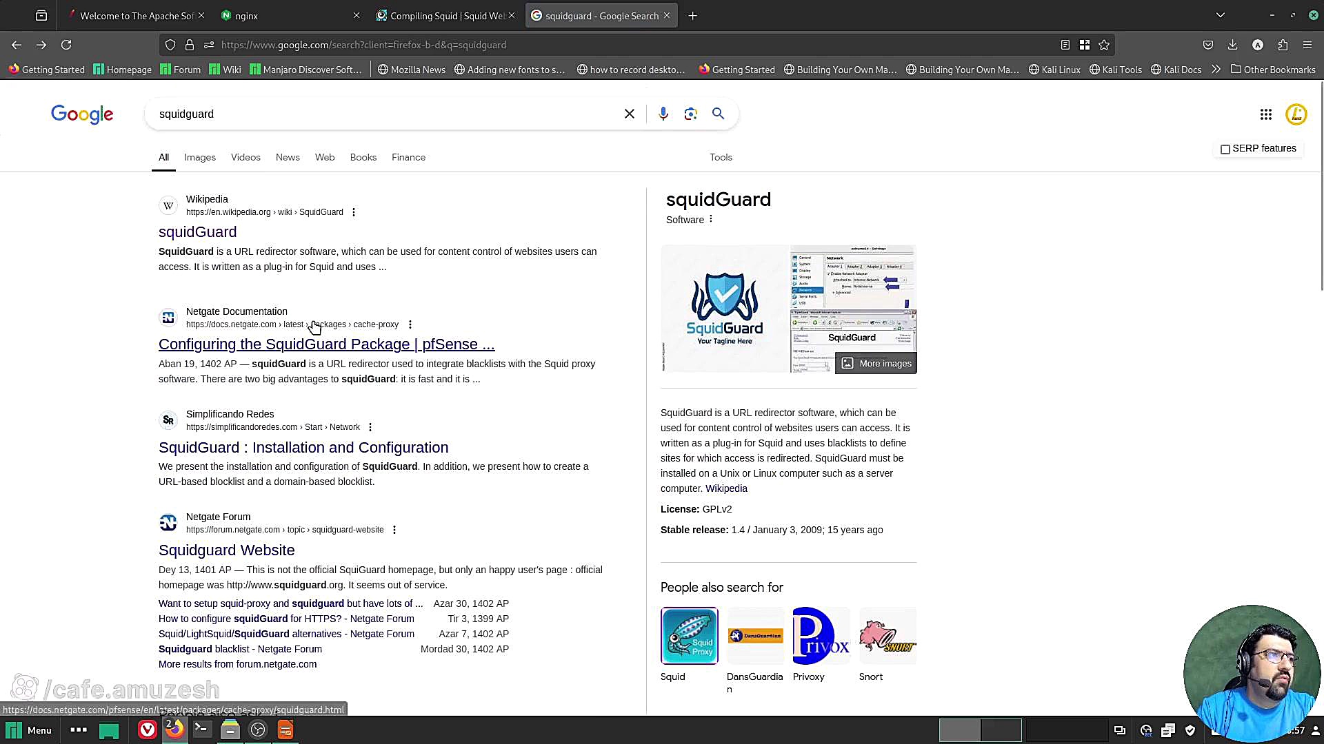
Task: Click the Google search input field
Action: tap(386, 114)
